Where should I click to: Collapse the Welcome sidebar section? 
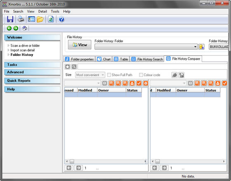click(32, 37)
